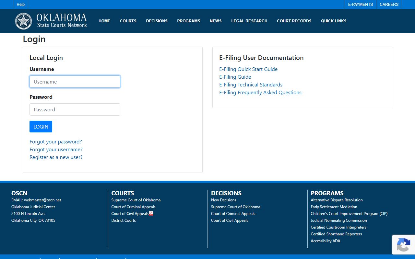Viewport: 415px width, 259px height.
Task: Click the E-Filing User Documentation heading
Action: tap(261, 58)
